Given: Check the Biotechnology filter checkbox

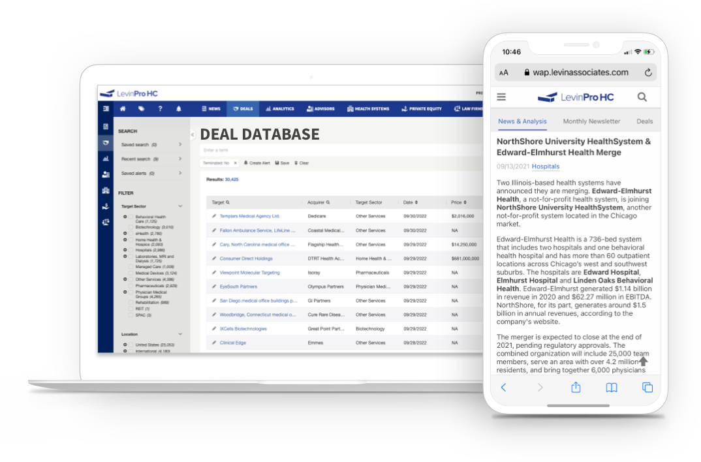Looking at the screenshot, I should click(x=131, y=227).
